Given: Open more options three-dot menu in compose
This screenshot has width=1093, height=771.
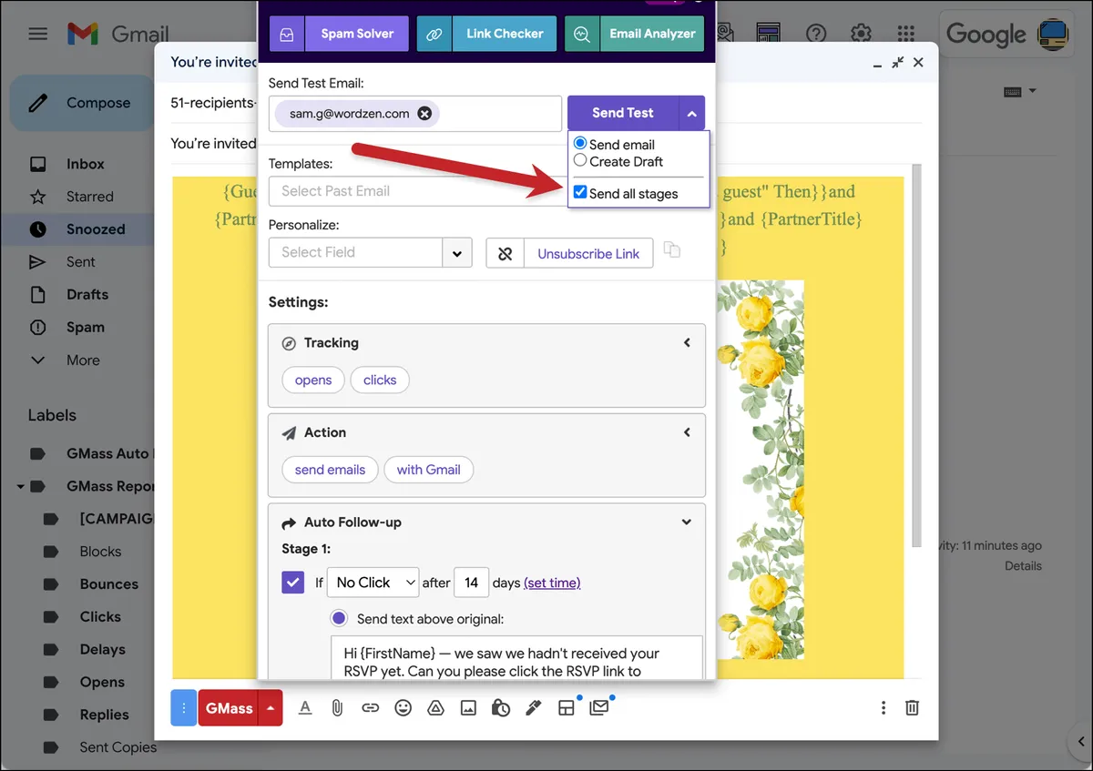Looking at the screenshot, I should [883, 707].
